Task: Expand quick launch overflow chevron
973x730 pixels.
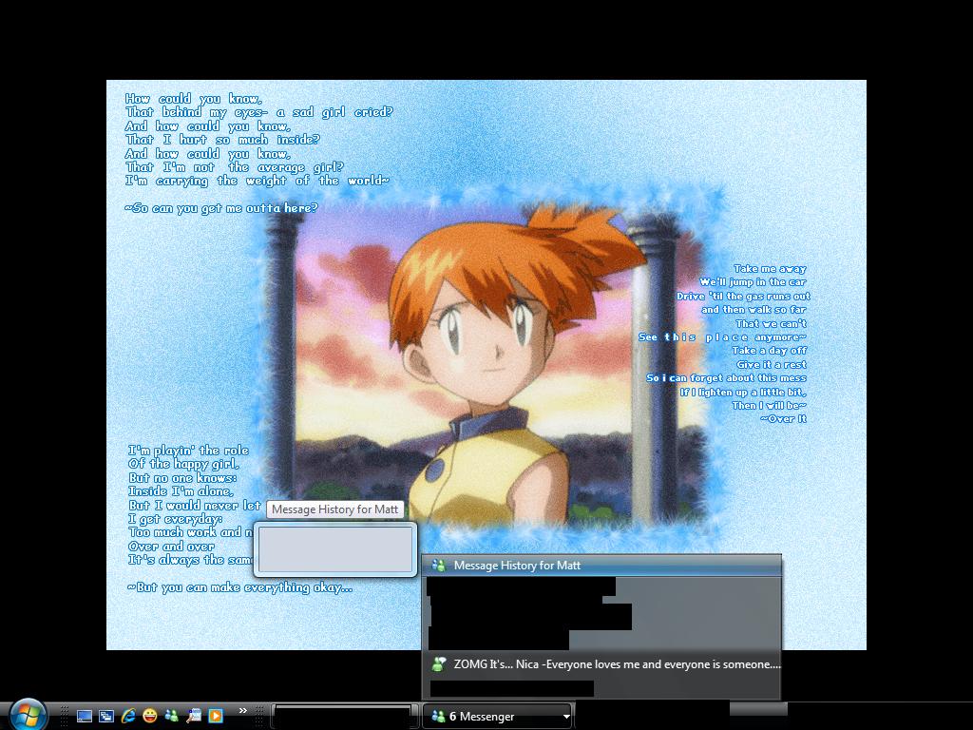Action: 242,711
